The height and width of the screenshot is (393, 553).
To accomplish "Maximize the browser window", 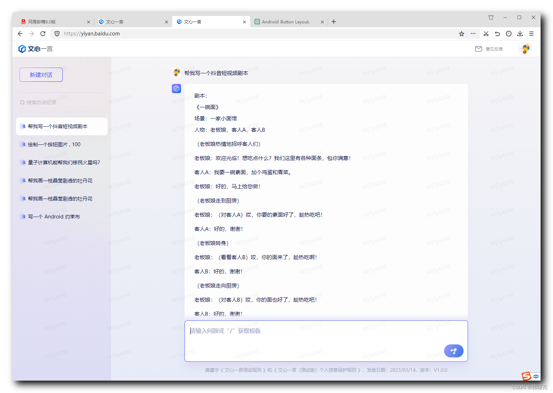I will click(519, 17).
